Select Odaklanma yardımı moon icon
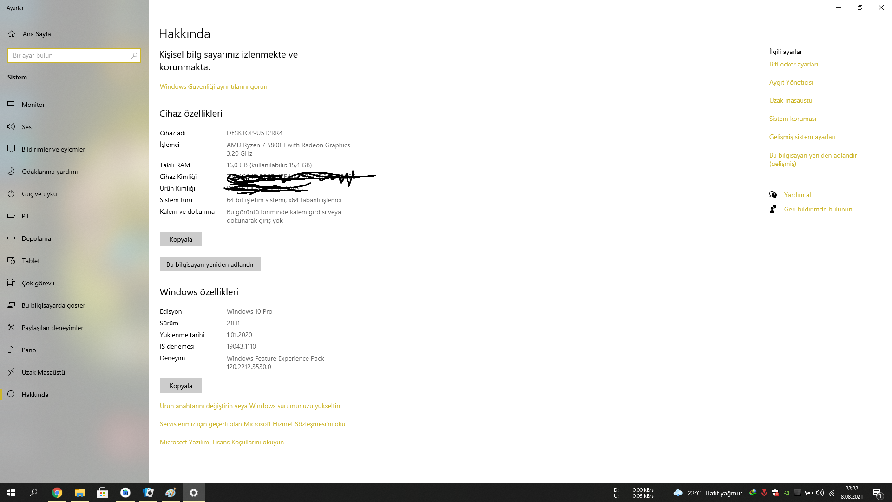 coord(11,172)
